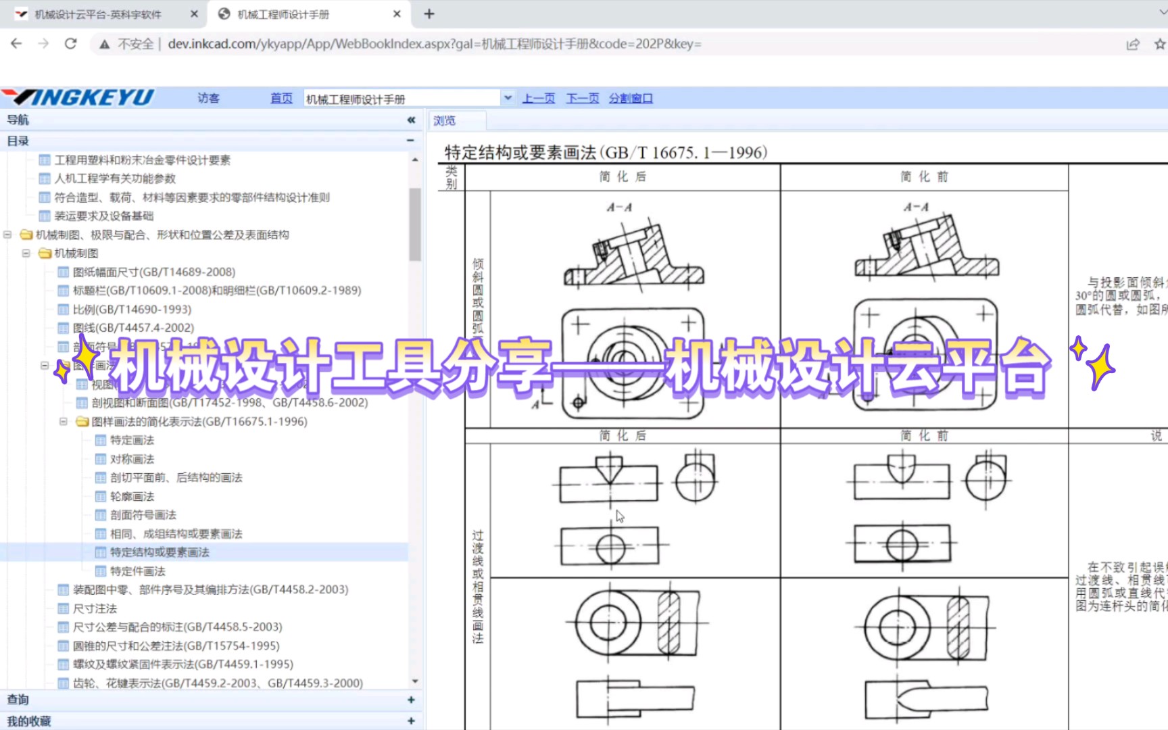
Task: Open 尺寸公差与配合的标注 item
Action: [178, 627]
